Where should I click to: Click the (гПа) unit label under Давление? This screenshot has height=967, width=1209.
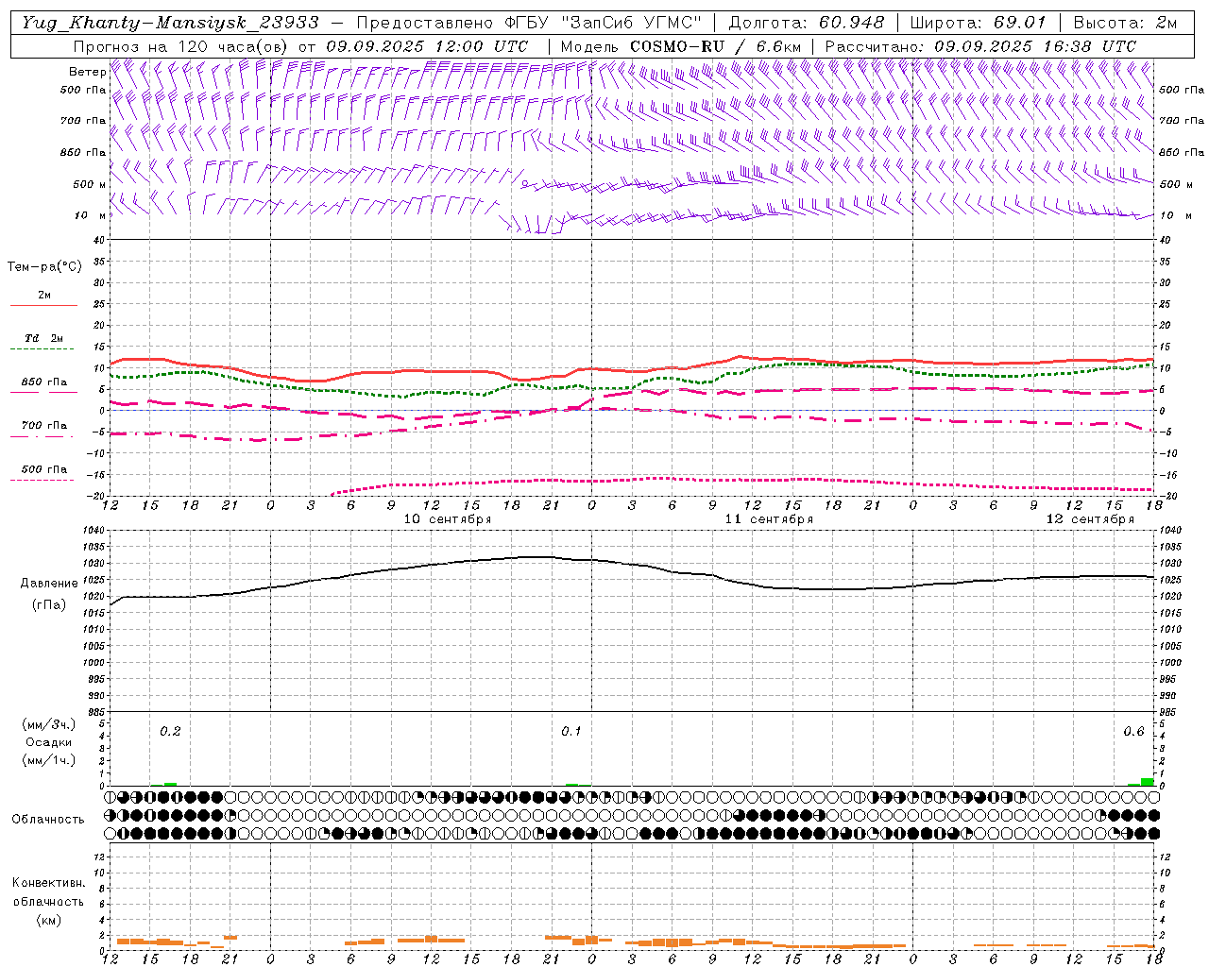[49, 604]
